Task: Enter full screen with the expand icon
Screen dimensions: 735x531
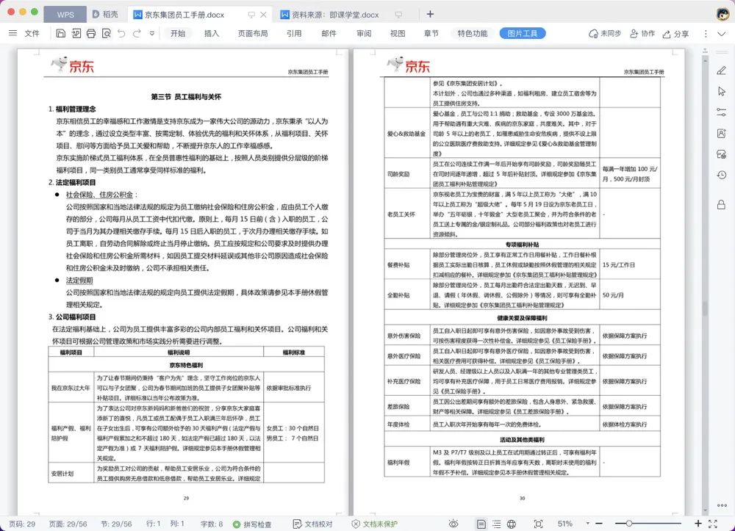Action: [x=713, y=524]
